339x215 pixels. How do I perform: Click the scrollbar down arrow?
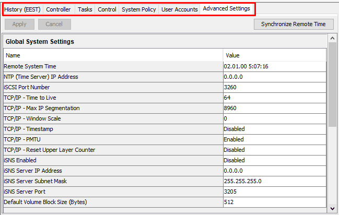click(x=332, y=209)
